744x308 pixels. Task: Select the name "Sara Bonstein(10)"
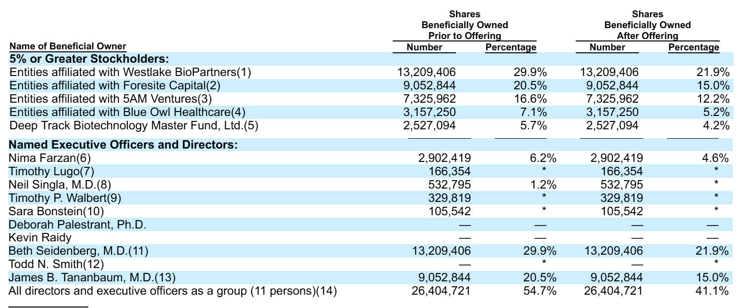(57, 211)
